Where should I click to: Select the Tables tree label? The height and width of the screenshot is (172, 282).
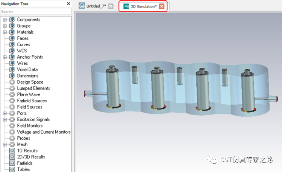[23, 169]
